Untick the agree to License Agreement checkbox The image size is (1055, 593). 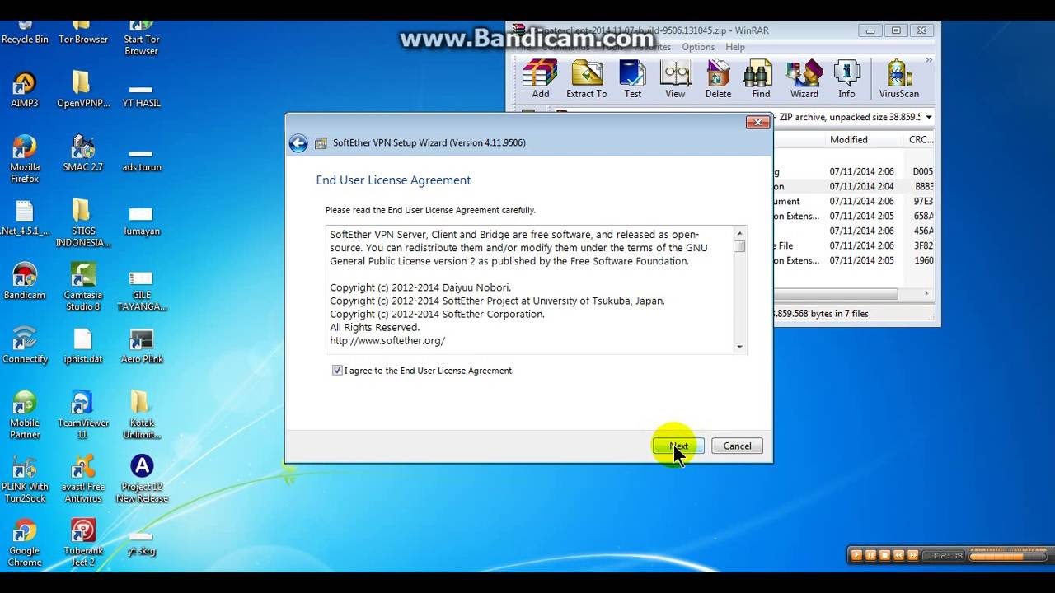337,371
